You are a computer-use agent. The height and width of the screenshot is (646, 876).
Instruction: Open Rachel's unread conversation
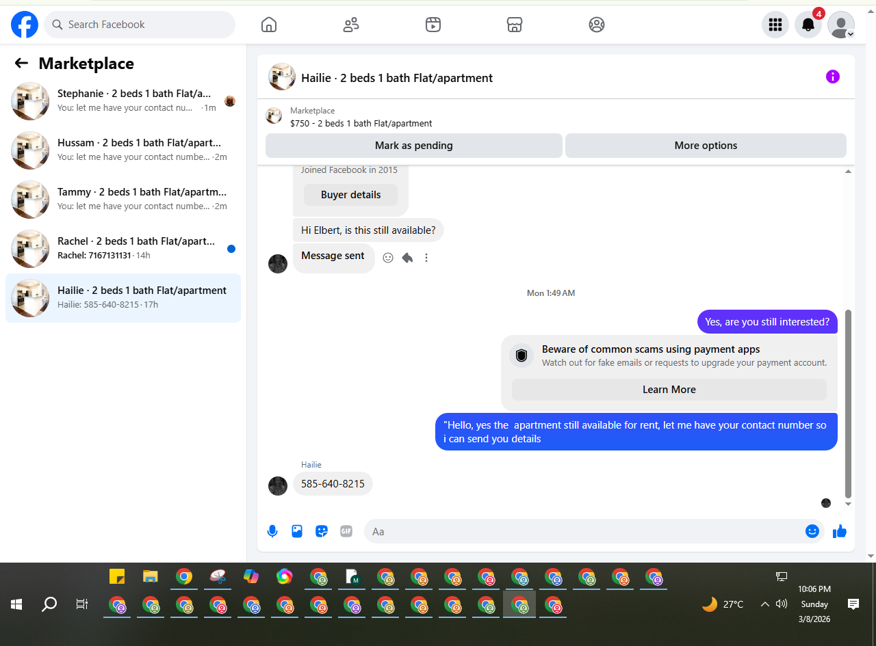coord(123,248)
